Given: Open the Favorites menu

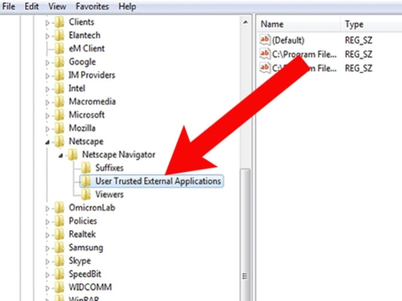Looking at the screenshot, I should coord(92,6).
